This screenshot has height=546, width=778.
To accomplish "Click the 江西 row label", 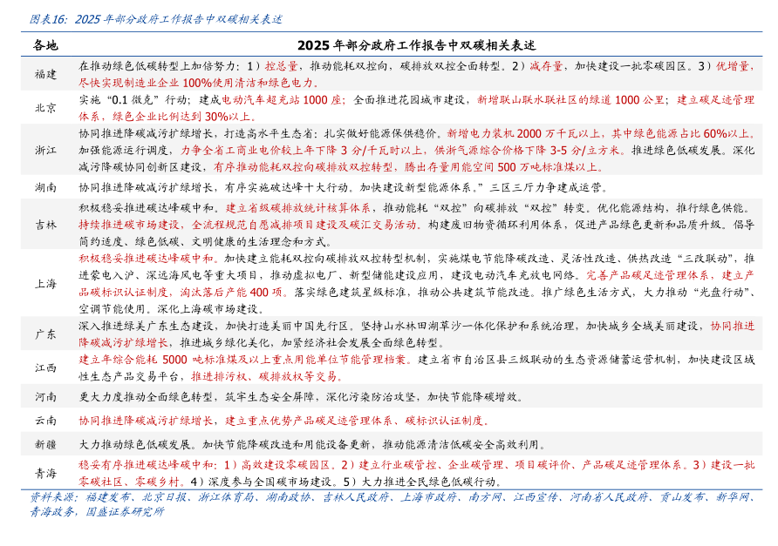I will pos(45,367).
